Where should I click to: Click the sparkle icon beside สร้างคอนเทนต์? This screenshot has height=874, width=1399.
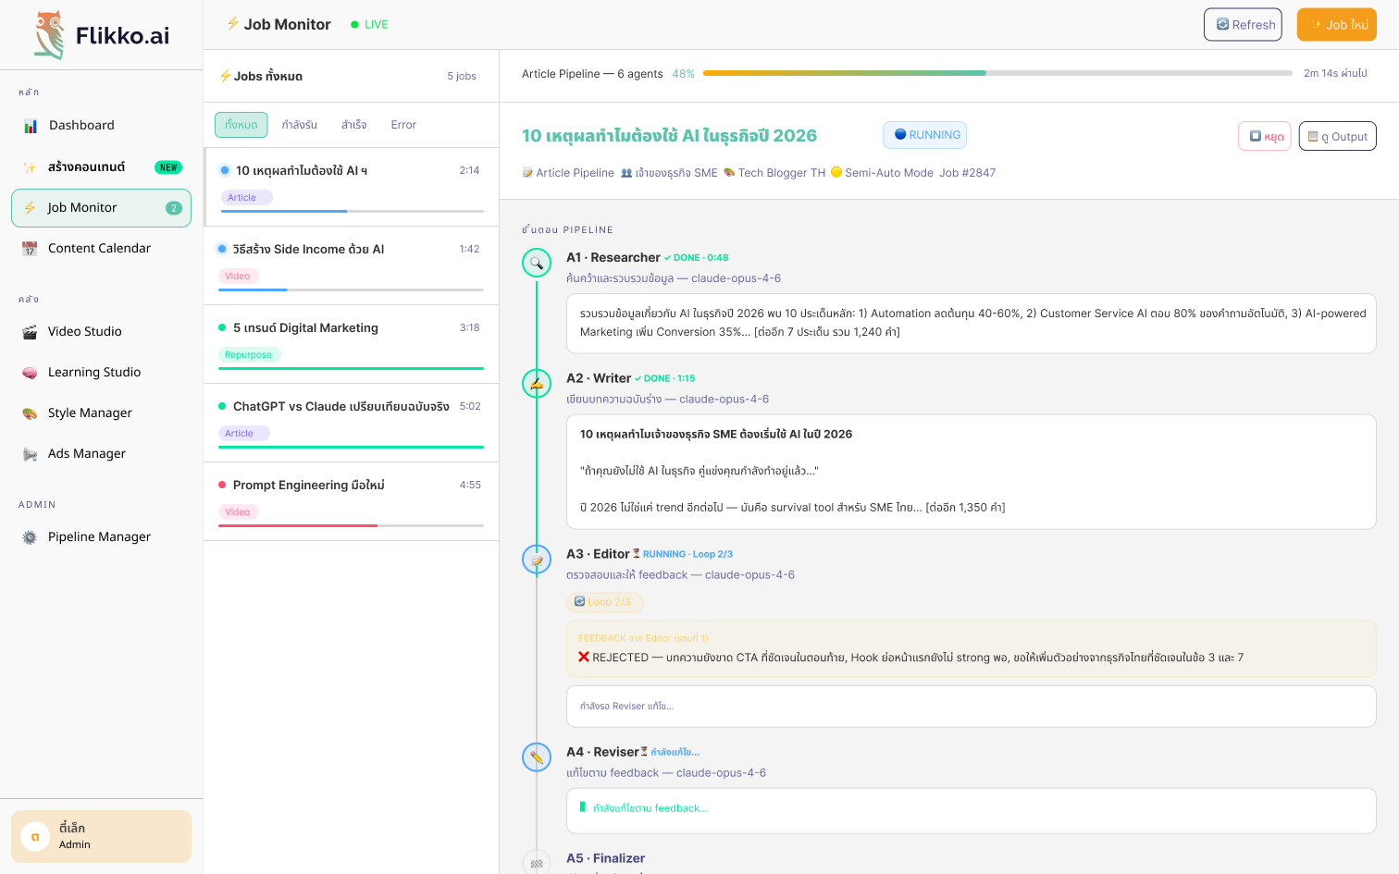30,167
